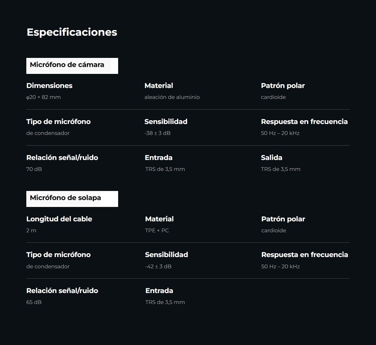Viewport: 376px width, 345px height.
Task: Click Patrón polar label in cámara section
Action: coord(283,86)
